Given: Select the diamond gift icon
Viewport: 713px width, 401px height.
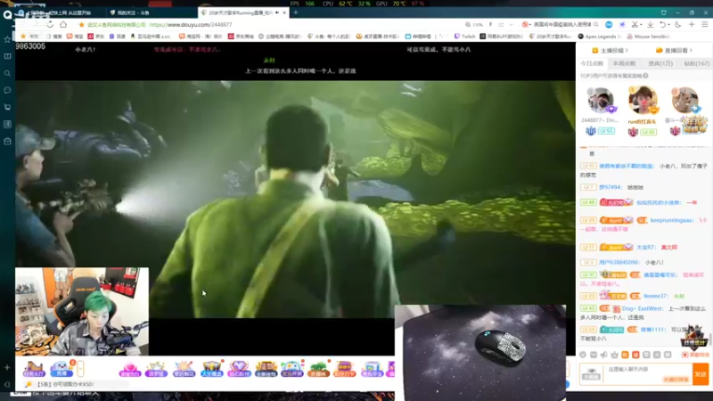Looking at the screenshot, I should pos(239,369).
